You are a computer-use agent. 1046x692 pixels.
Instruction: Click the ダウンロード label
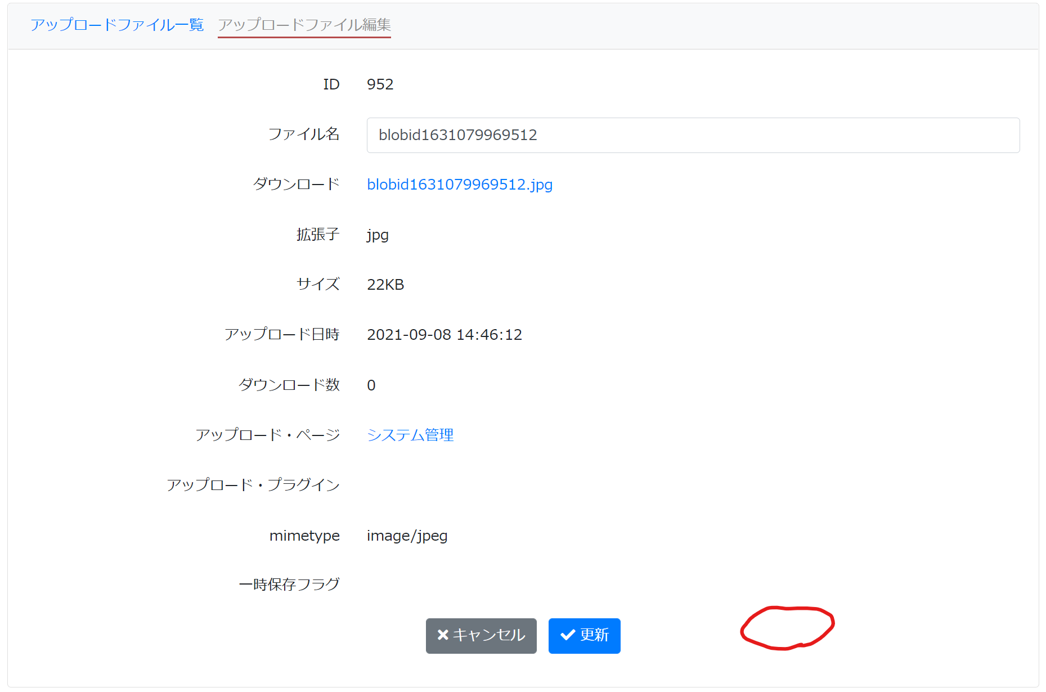click(x=297, y=184)
